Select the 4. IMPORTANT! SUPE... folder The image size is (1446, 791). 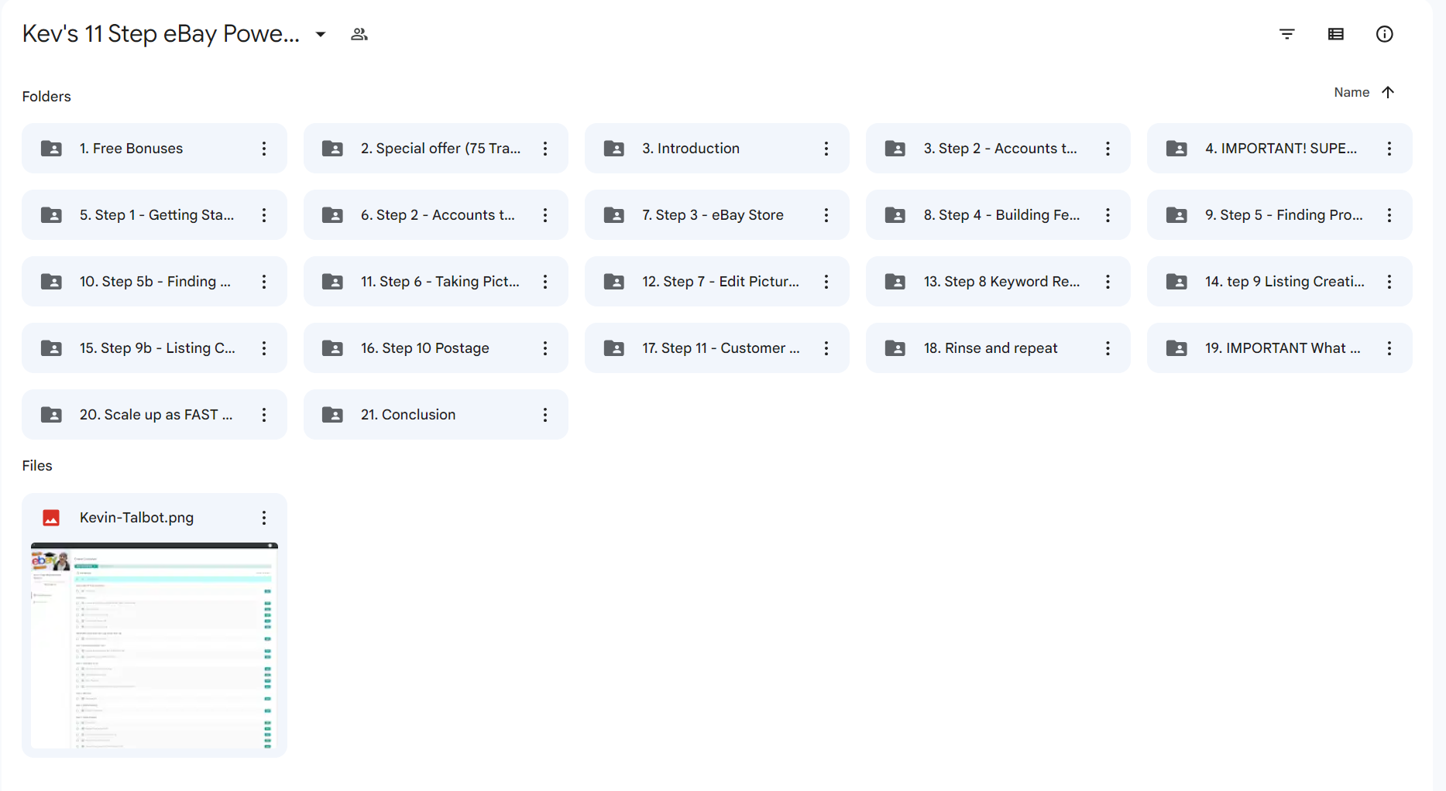(x=1279, y=149)
